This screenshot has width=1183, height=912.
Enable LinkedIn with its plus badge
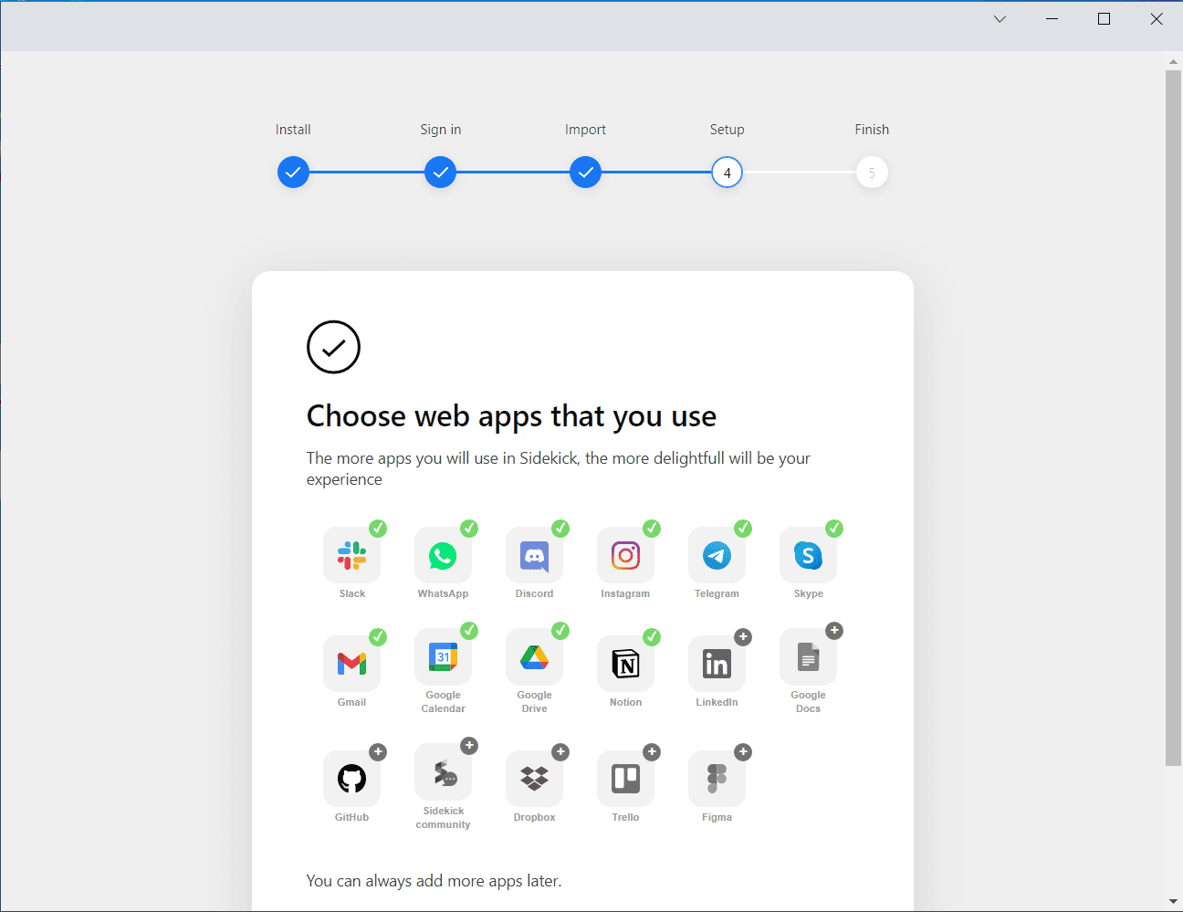click(x=743, y=637)
